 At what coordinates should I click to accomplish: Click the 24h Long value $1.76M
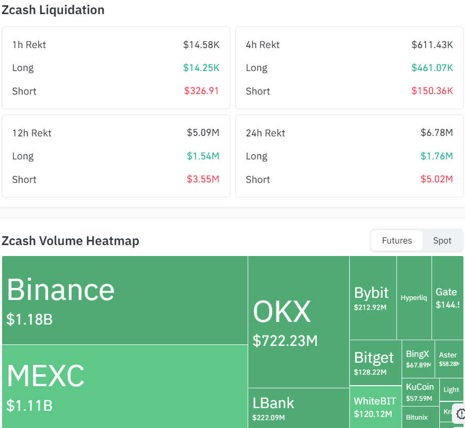(437, 156)
